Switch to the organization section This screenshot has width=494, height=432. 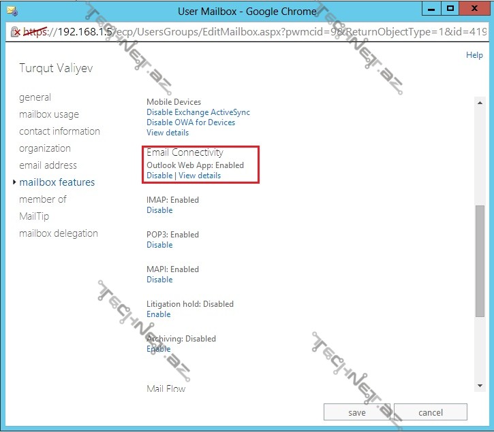[x=45, y=148]
